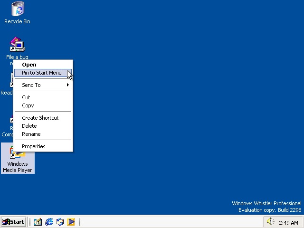Select the Windows Media Player desktop shortcut
This screenshot has width=304, height=228.
pyautogui.click(x=18, y=159)
